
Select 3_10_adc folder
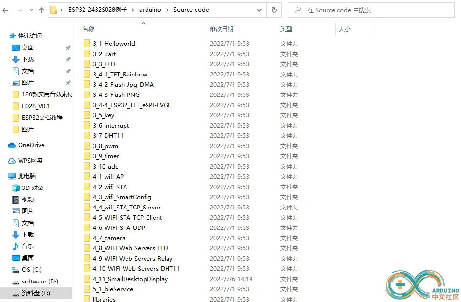pos(105,167)
